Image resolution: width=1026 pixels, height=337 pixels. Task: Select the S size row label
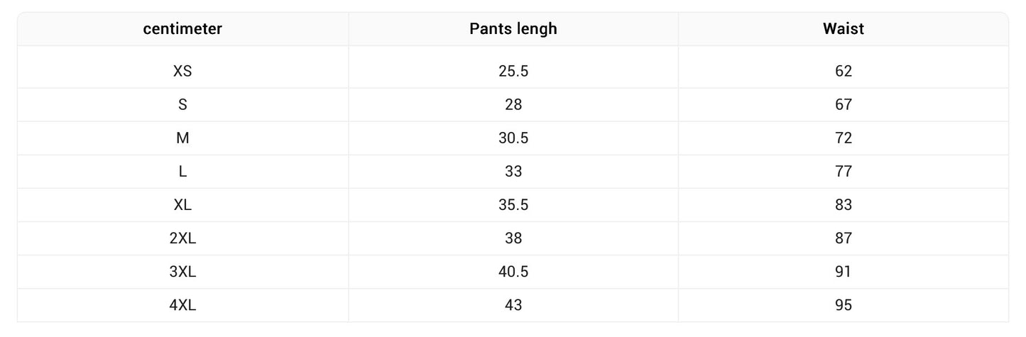[182, 104]
